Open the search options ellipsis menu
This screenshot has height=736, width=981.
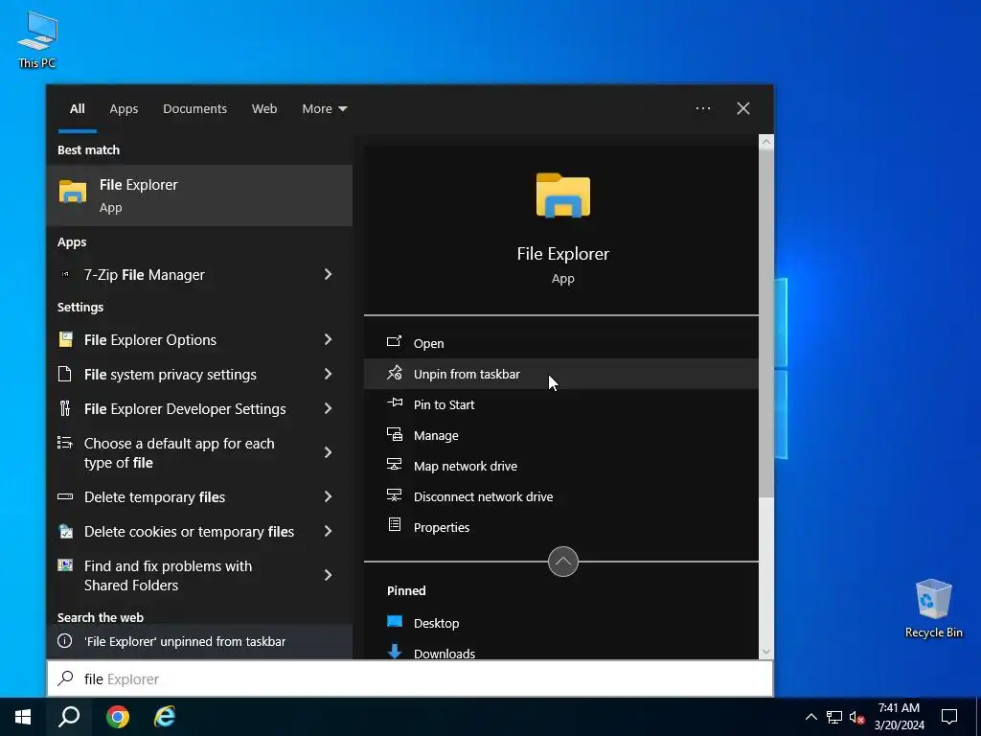click(x=703, y=108)
